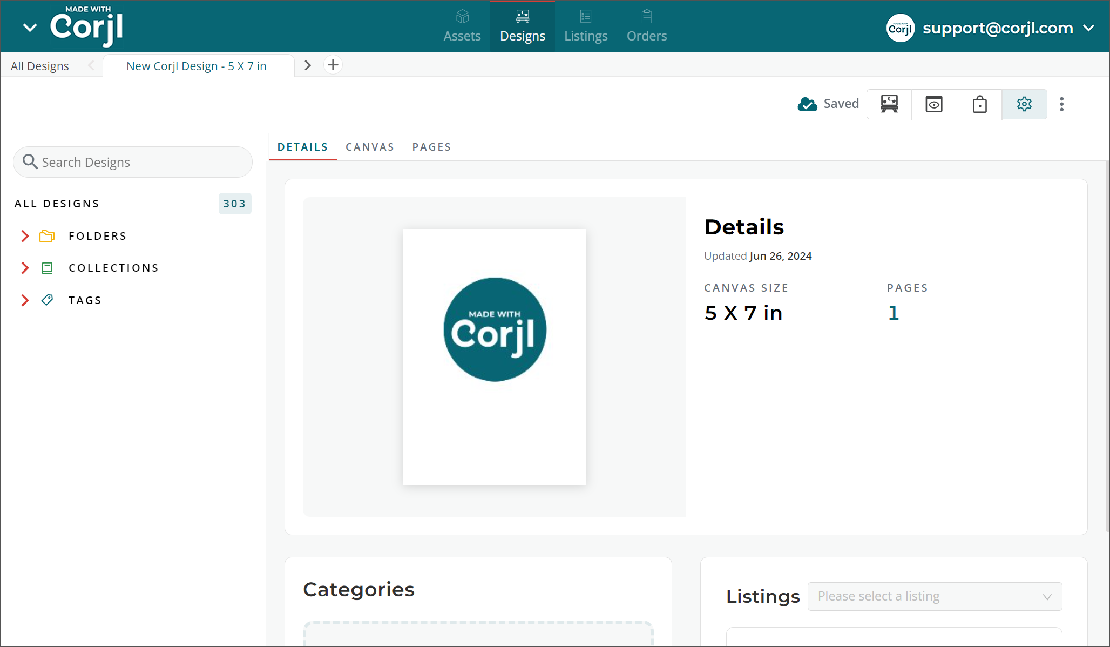Click the shopping bag icon
The width and height of the screenshot is (1110, 647).
click(979, 104)
